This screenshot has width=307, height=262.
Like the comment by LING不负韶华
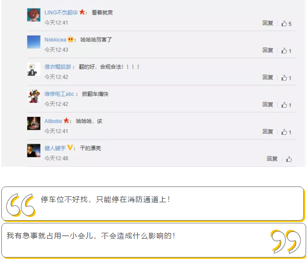(x=286, y=23)
